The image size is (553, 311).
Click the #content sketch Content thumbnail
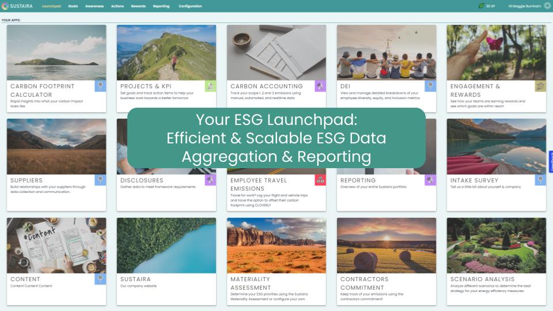click(56, 245)
